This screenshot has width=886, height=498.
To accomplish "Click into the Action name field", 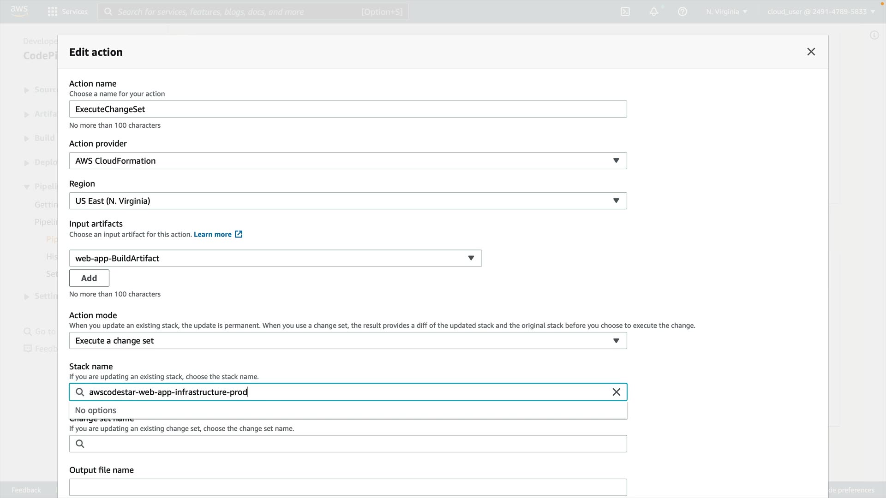I will pyautogui.click(x=348, y=109).
